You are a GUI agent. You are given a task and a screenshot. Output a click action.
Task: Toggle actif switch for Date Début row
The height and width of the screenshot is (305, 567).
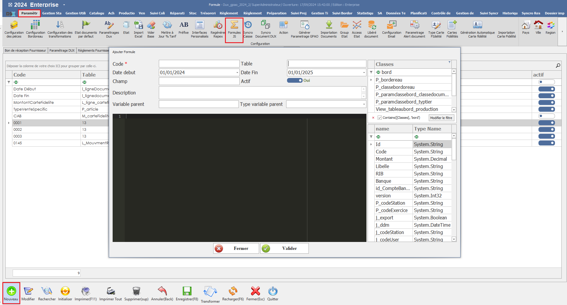click(x=546, y=89)
